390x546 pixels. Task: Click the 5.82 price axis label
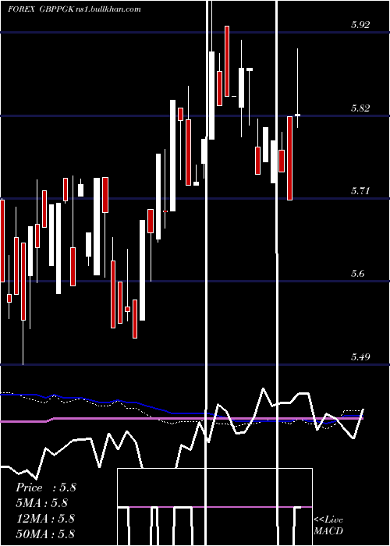(360, 108)
